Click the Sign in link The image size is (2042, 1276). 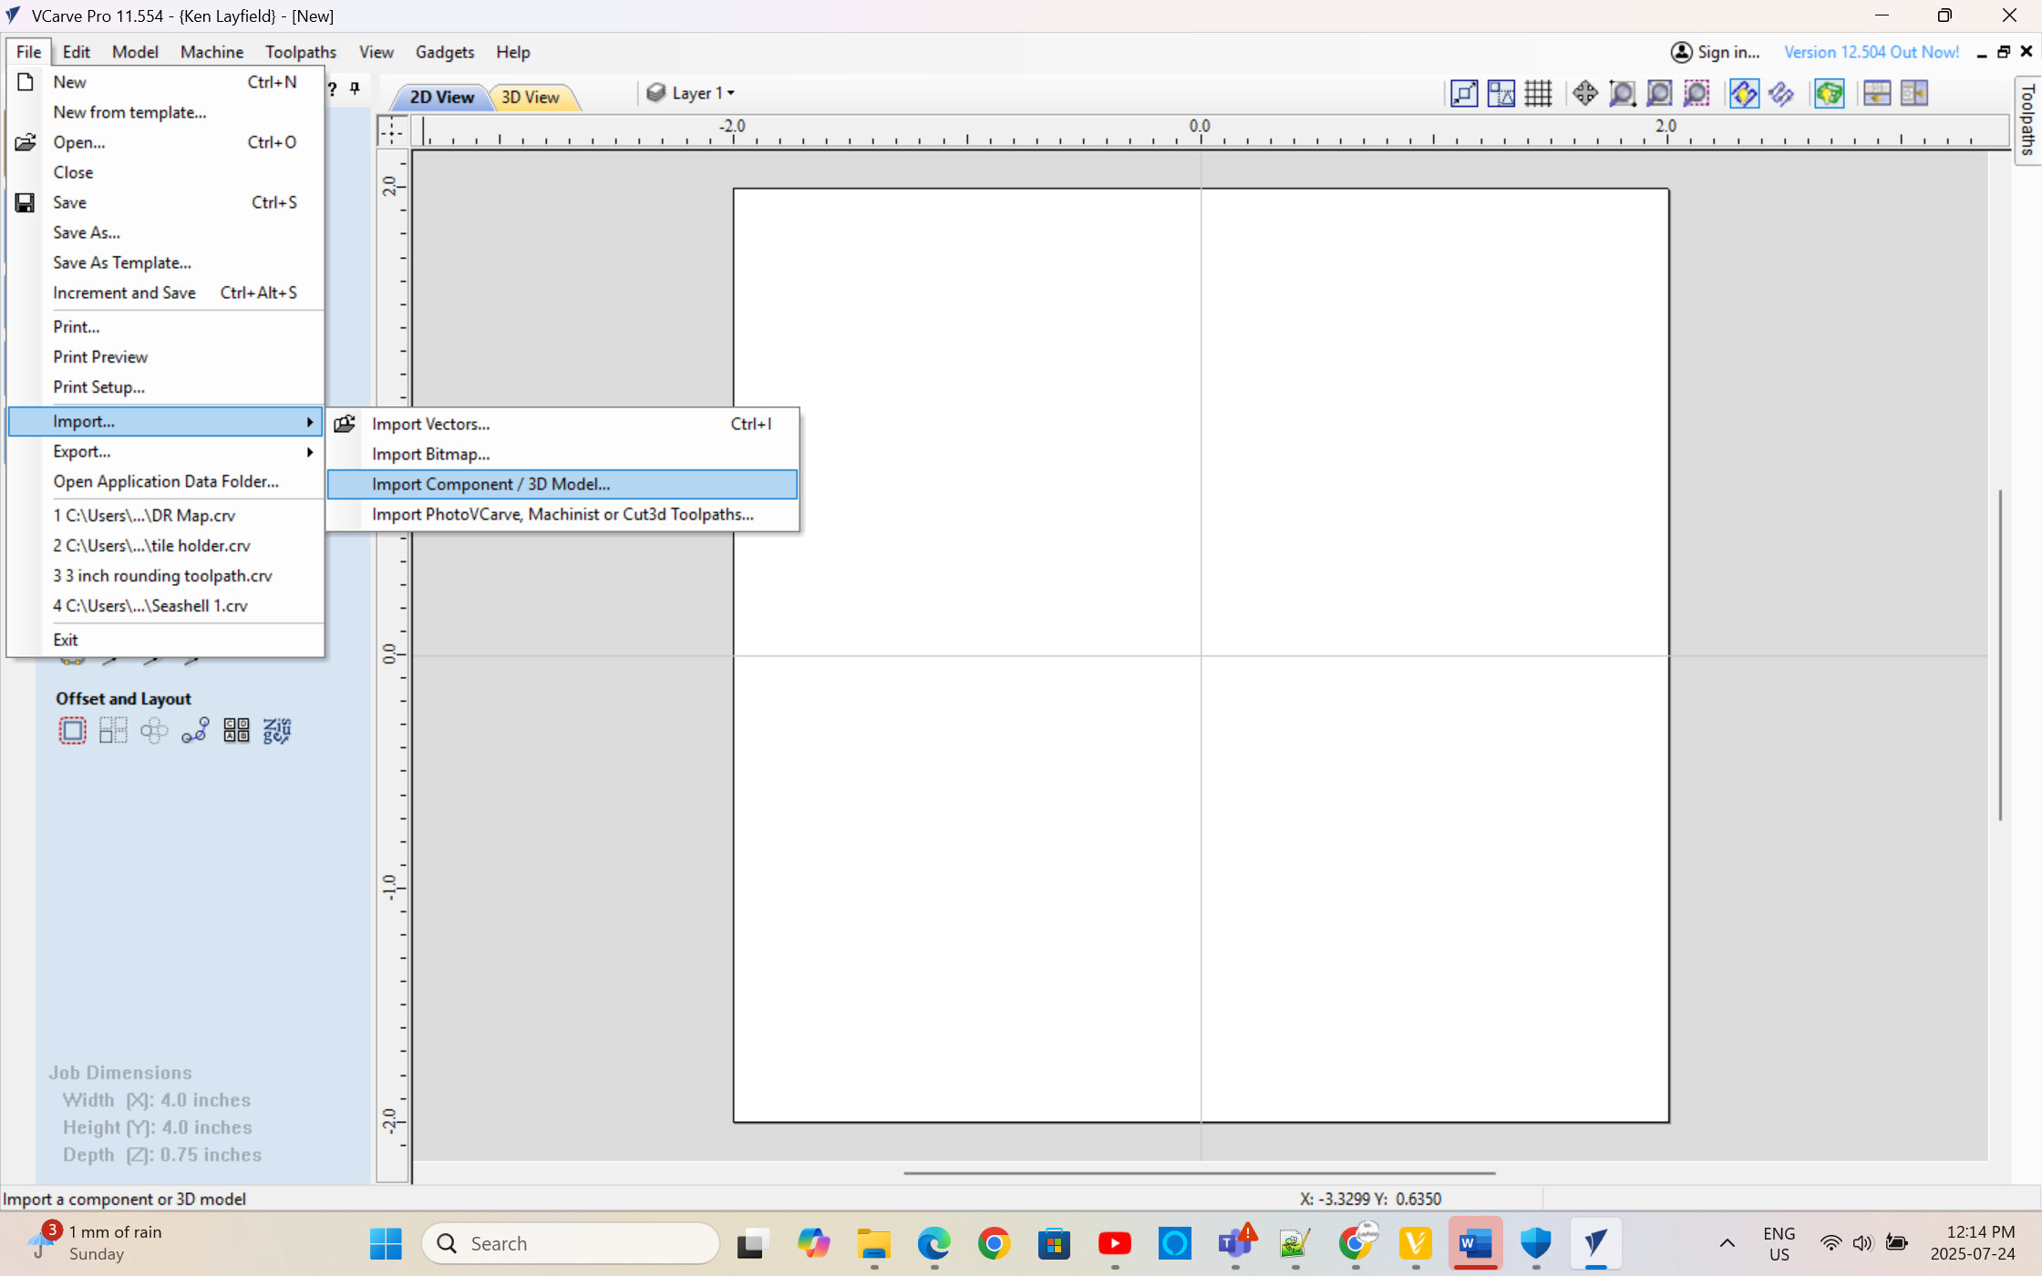point(1727,52)
